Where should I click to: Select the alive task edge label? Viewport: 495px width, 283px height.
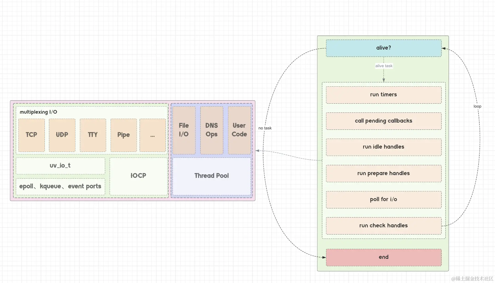384,66
